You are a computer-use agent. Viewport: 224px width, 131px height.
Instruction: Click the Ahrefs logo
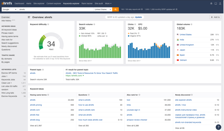pyautogui.click(x=7, y=3)
